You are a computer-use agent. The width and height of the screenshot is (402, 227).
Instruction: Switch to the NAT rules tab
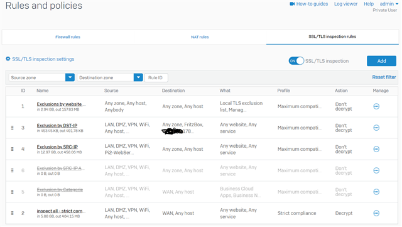[200, 37]
